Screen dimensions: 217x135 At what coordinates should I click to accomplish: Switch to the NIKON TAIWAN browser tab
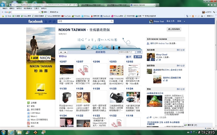coord(143,5)
